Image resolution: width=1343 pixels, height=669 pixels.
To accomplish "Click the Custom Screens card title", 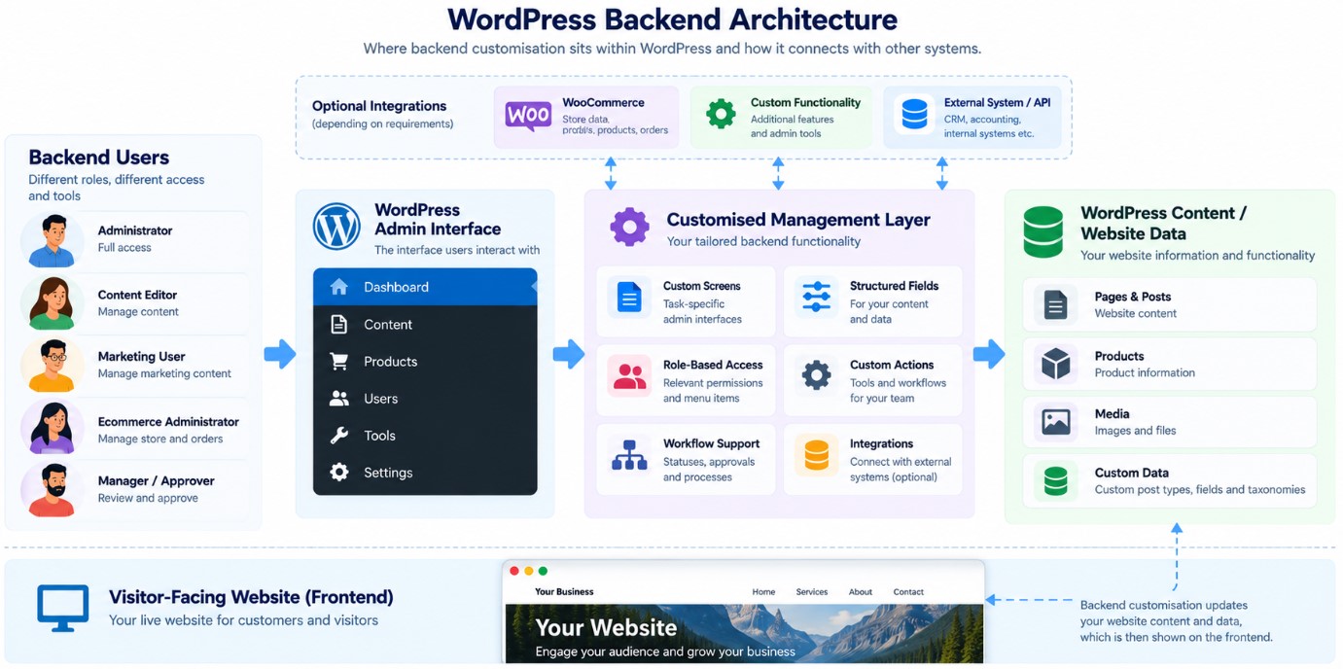I will [701, 286].
